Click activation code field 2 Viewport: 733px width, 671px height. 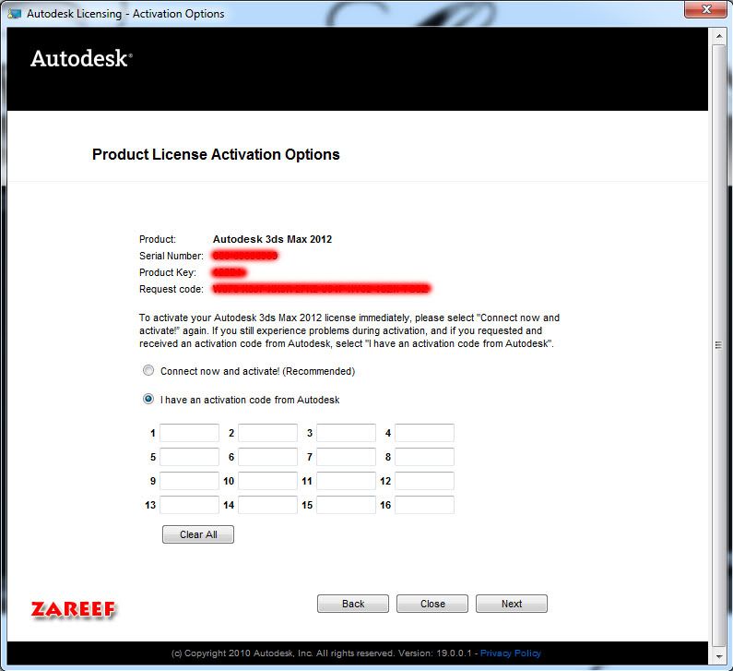(x=268, y=433)
